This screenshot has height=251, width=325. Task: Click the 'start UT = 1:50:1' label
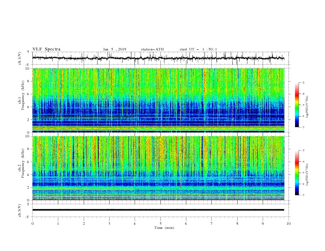pyautogui.click(x=198, y=49)
